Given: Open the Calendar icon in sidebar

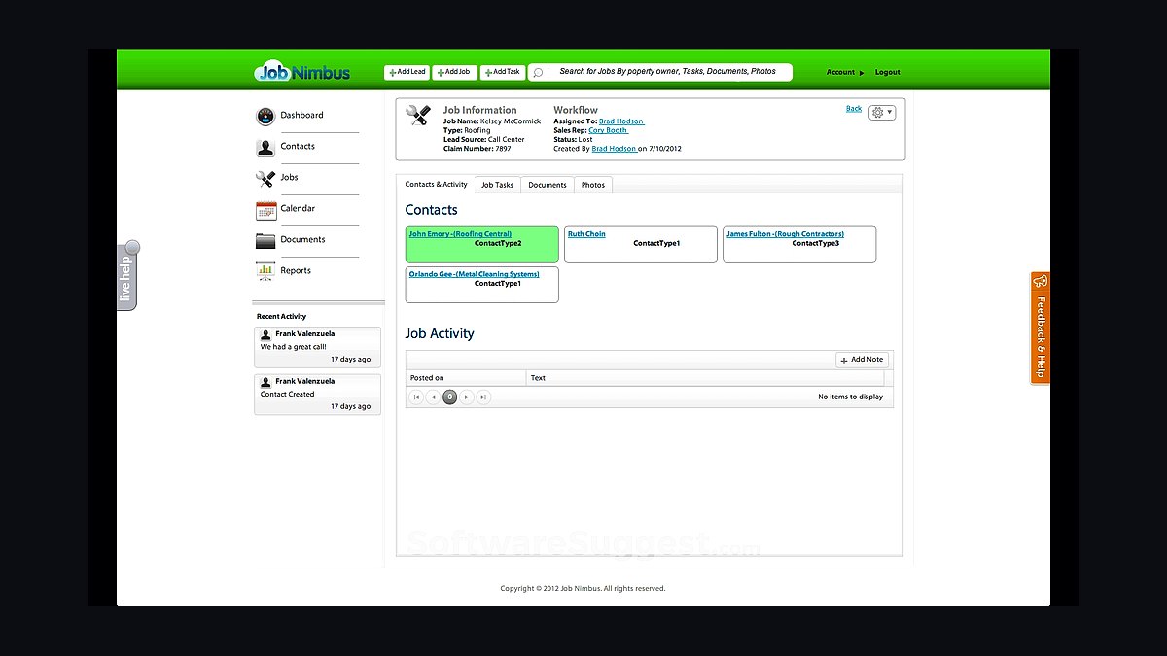Looking at the screenshot, I should pyautogui.click(x=265, y=210).
